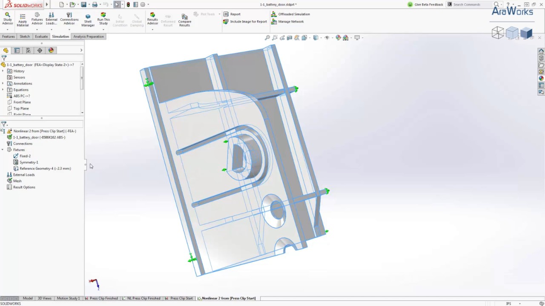This screenshot has width=545, height=306.
Task: Open View Orientation icon
Action: [304, 38]
